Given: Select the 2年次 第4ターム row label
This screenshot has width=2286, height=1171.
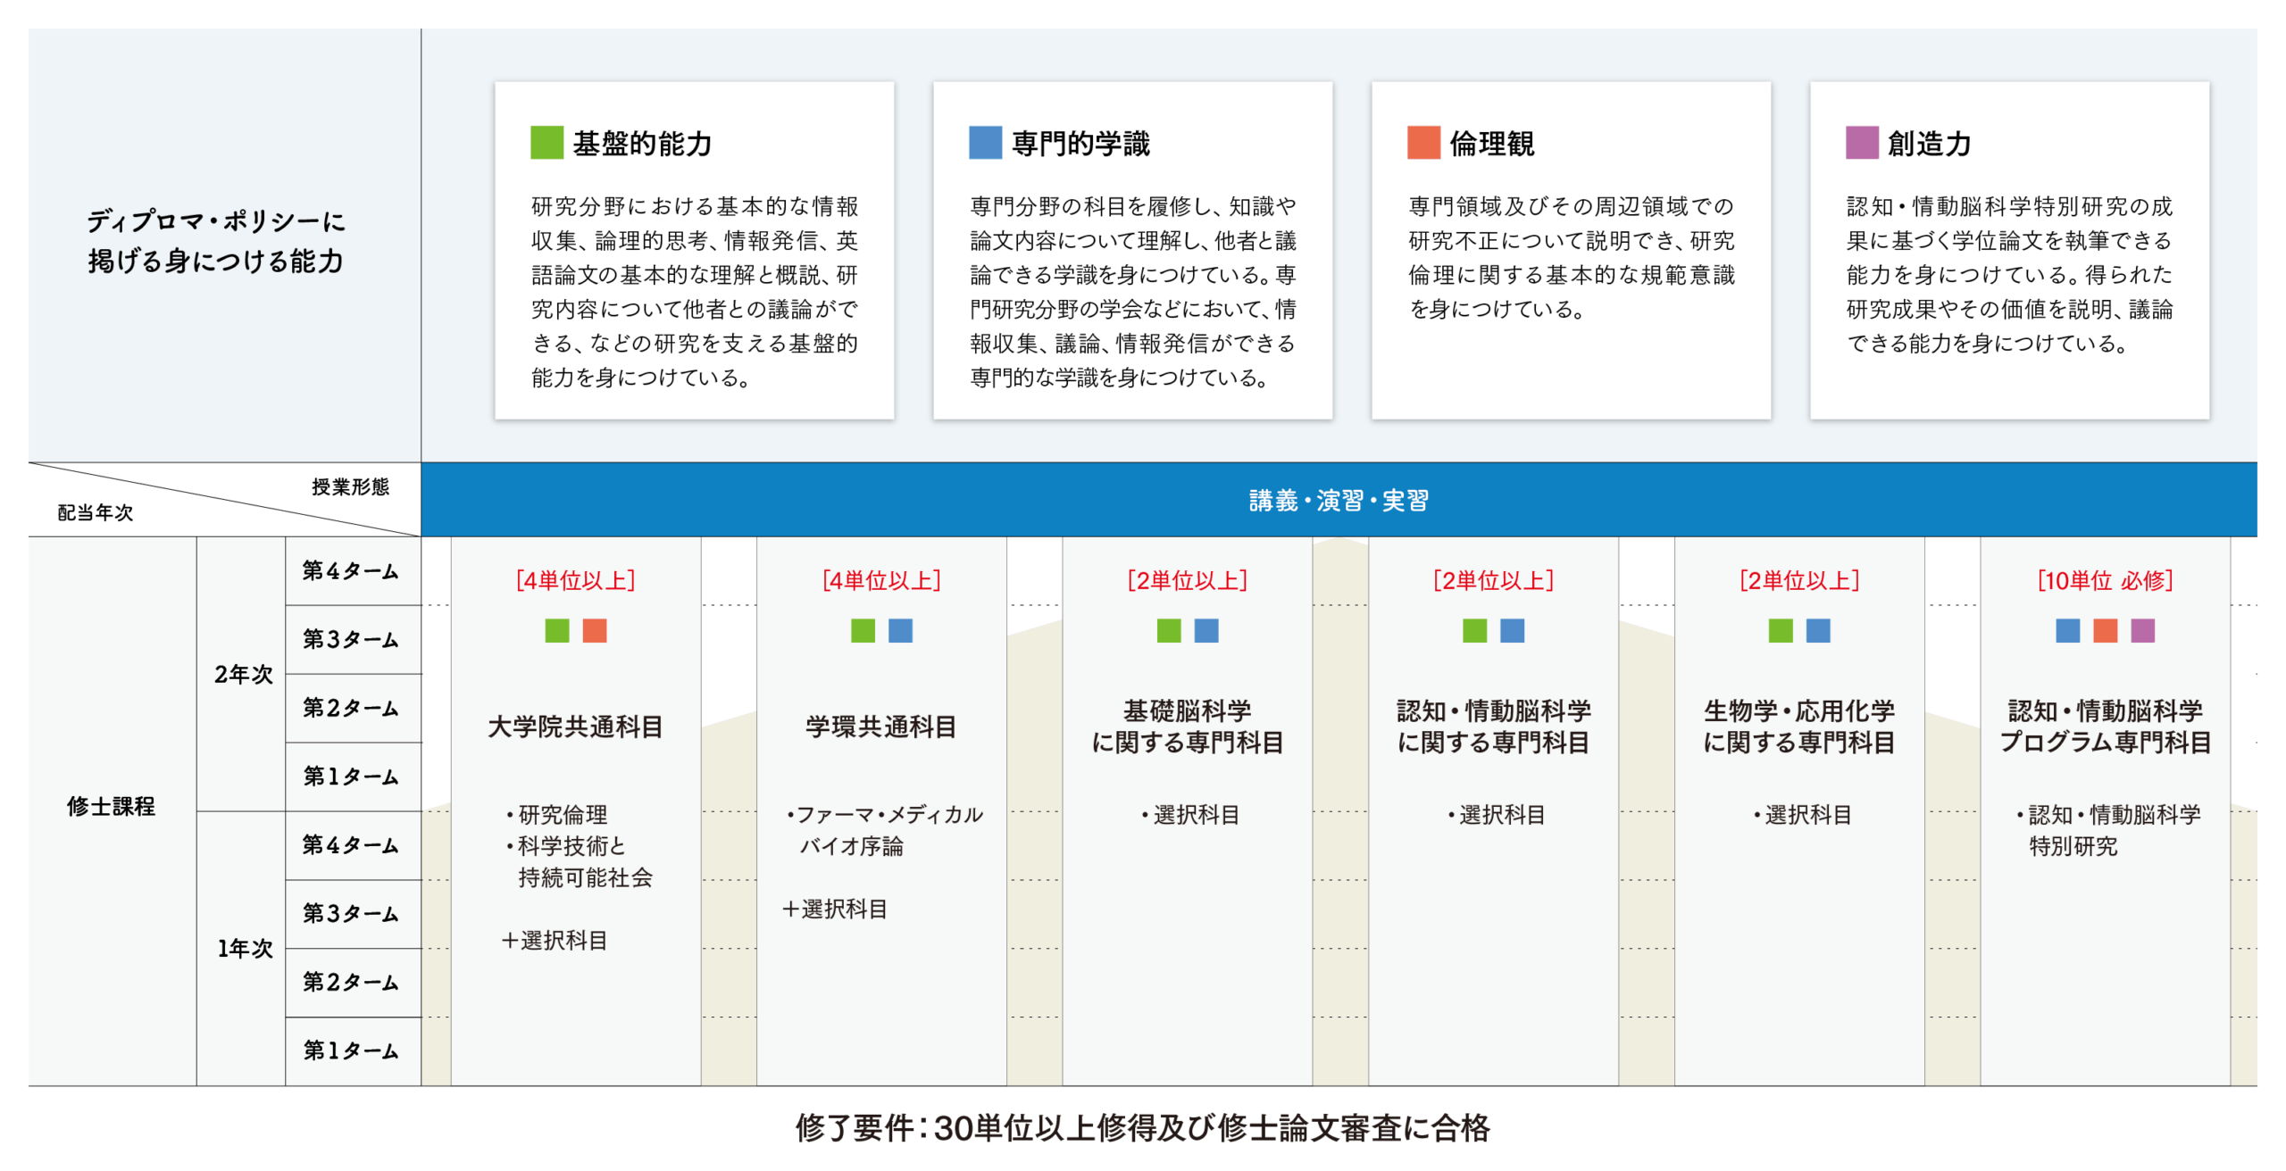Looking at the screenshot, I should coord(351,571).
